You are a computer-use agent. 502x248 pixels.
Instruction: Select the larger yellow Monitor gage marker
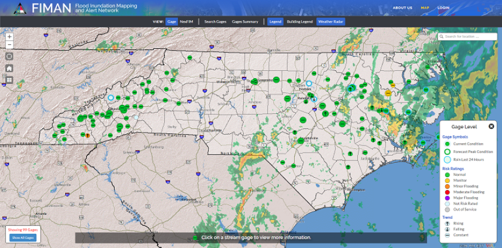click(x=388, y=93)
